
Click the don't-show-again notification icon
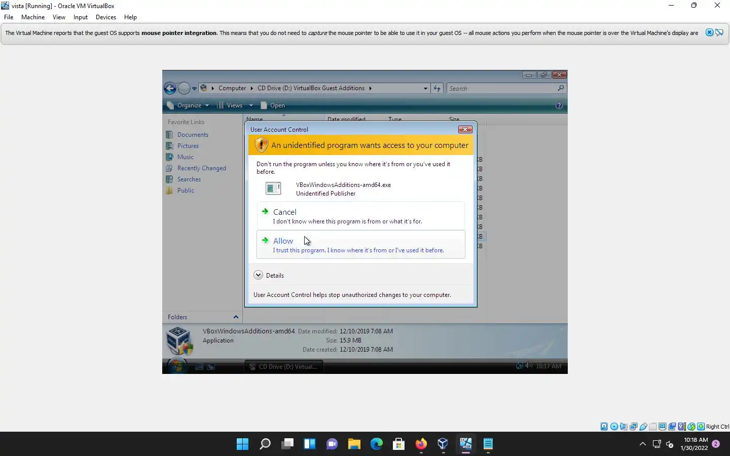719,32
